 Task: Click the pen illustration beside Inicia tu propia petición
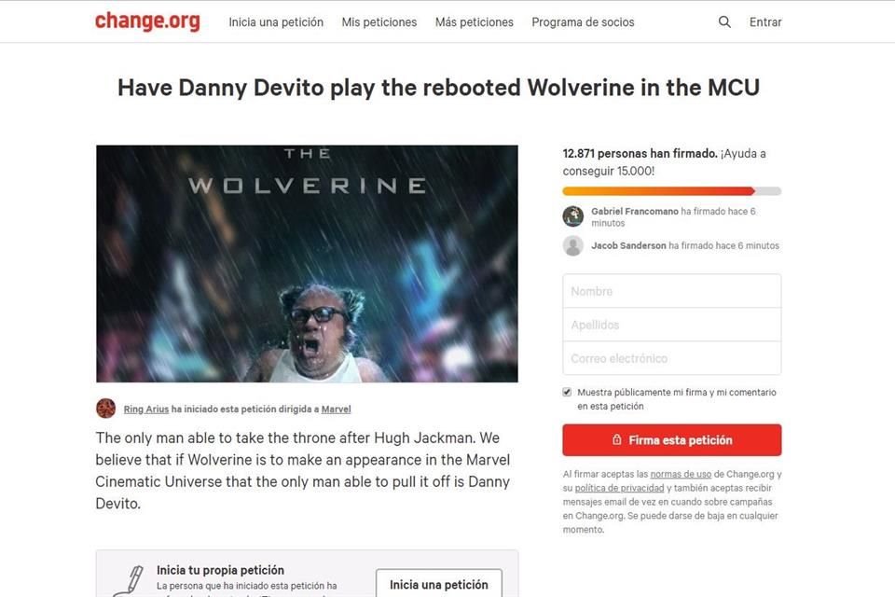pyautogui.click(x=129, y=581)
